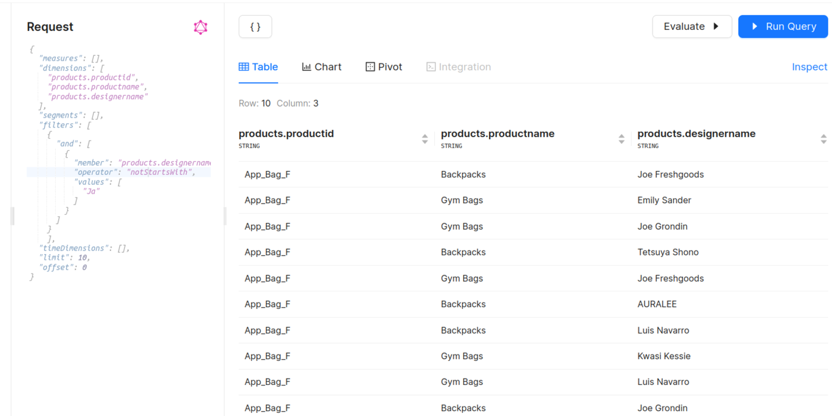Run the query with Run Query button
The image size is (832, 416).
(783, 26)
